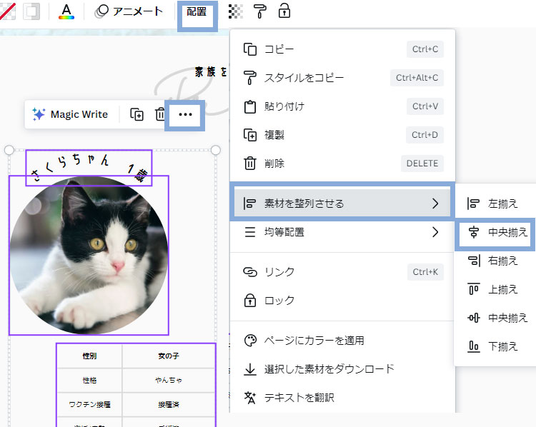Choose 貼り付け from the menu

[342, 106]
